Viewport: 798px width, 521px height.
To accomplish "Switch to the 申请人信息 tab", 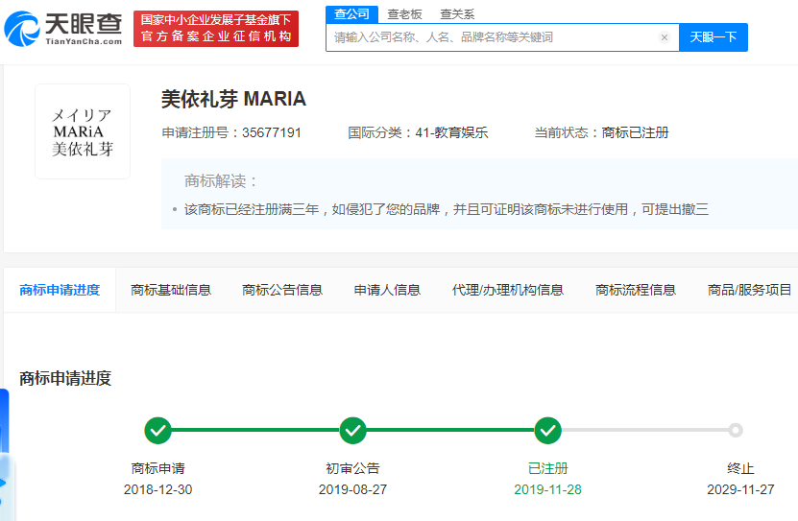I will pos(387,290).
